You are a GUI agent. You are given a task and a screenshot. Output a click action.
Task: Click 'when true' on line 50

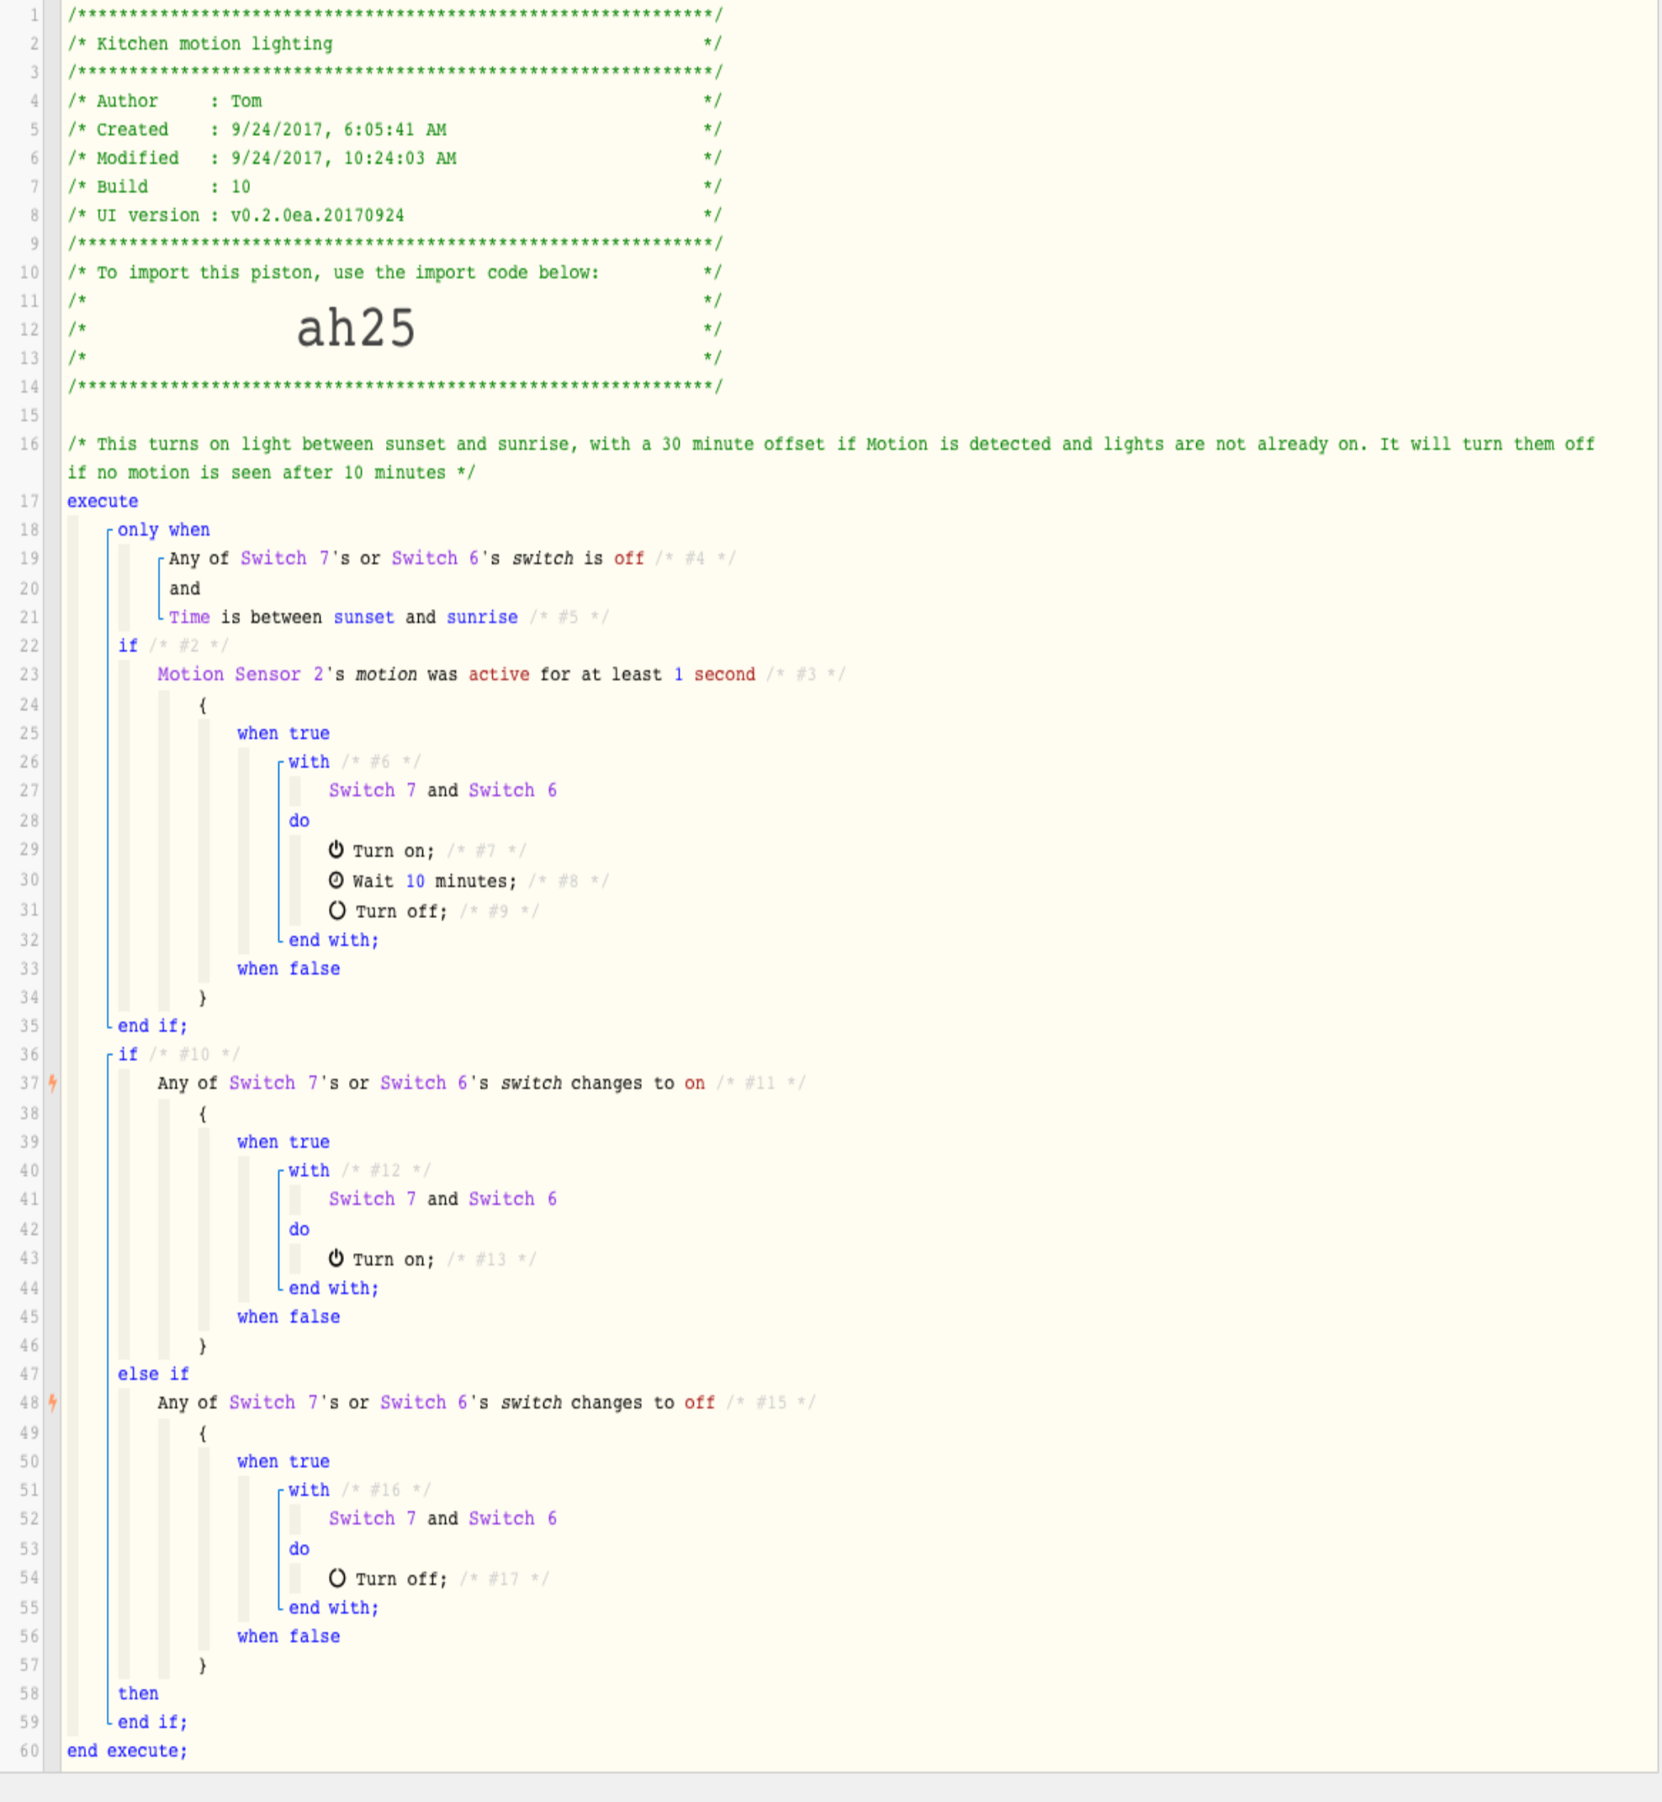283,1462
